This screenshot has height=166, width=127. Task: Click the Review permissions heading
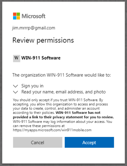pos(43,40)
